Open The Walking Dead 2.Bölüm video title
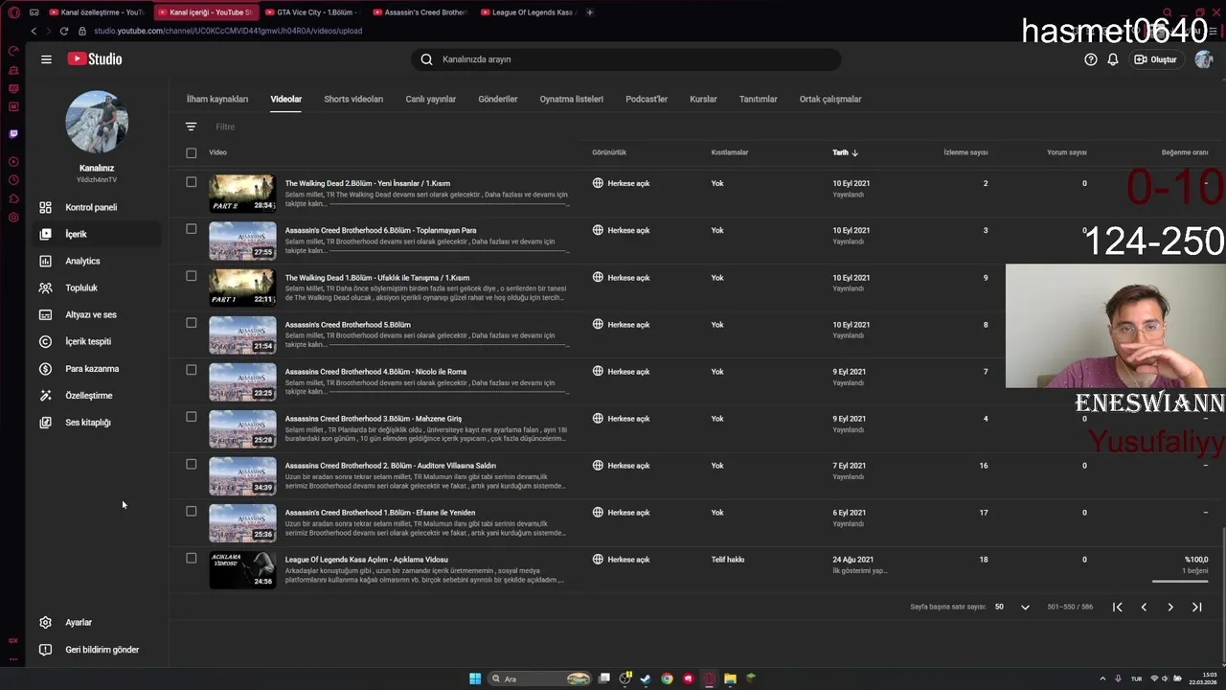This screenshot has height=690, width=1226. click(368, 183)
